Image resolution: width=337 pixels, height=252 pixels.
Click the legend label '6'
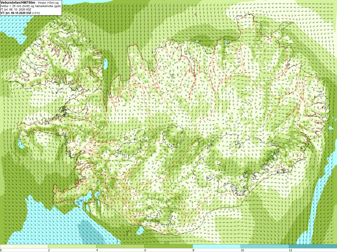[x=145, y=250]
